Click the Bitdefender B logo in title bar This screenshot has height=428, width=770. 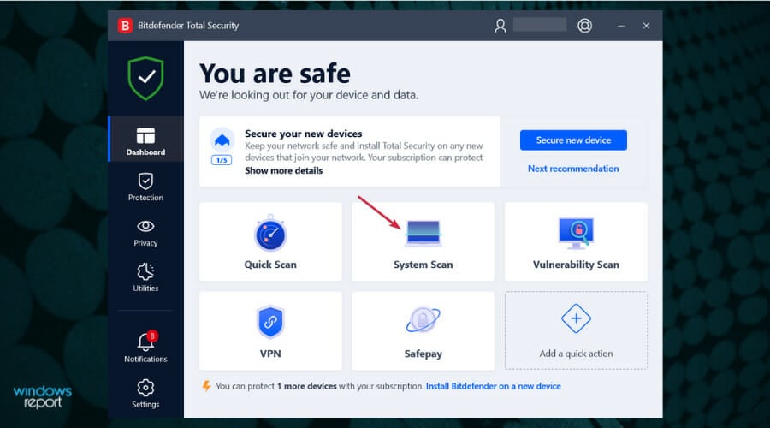(125, 26)
